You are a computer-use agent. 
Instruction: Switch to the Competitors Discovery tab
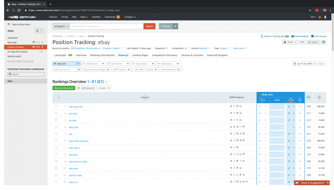165,55
